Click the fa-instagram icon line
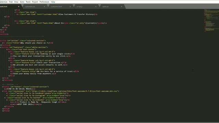 tap(38, 96)
